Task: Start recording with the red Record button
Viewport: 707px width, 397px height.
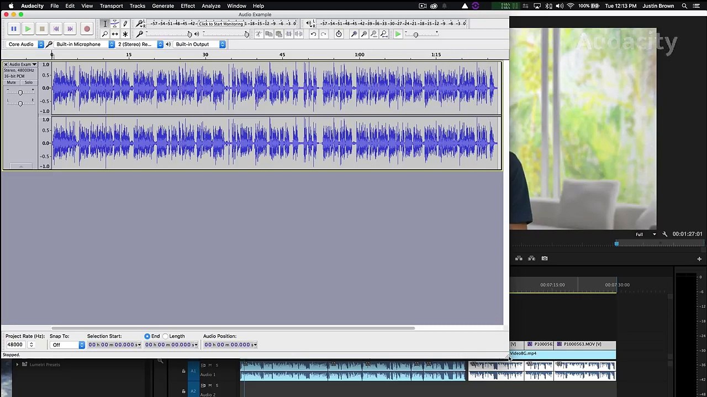Action: tap(87, 29)
